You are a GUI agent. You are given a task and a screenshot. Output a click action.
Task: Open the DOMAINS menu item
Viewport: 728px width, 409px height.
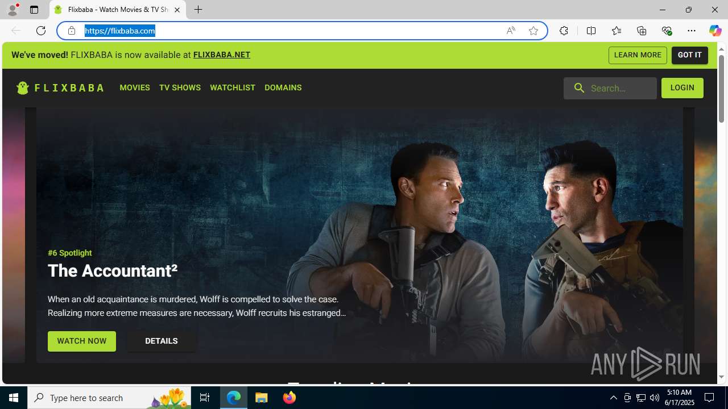(283, 87)
